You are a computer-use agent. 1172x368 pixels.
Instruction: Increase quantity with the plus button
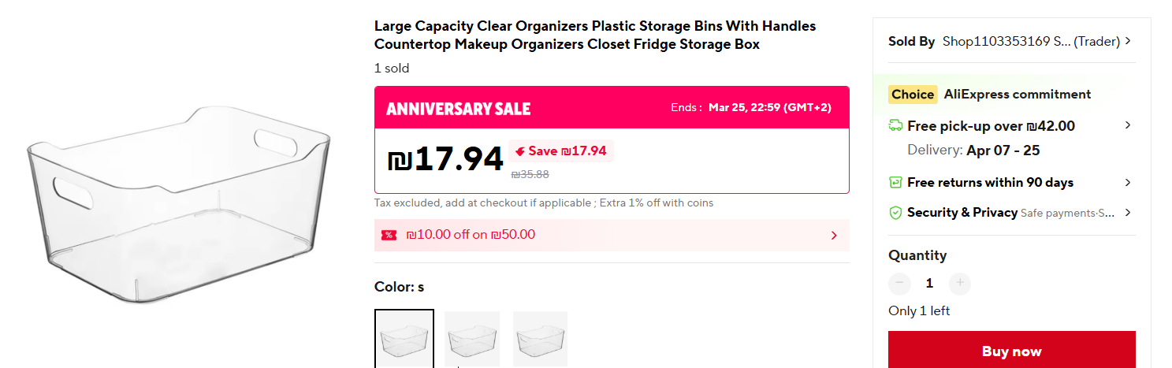(x=959, y=284)
